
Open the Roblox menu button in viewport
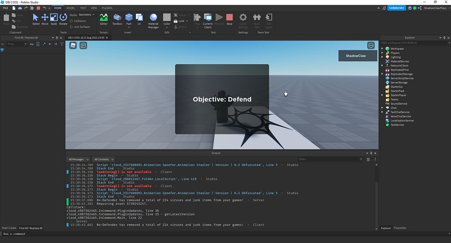click(x=73, y=45)
